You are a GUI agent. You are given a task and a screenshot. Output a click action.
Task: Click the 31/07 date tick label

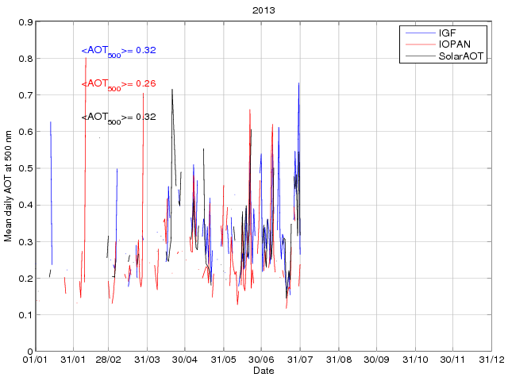tap(300, 360)
